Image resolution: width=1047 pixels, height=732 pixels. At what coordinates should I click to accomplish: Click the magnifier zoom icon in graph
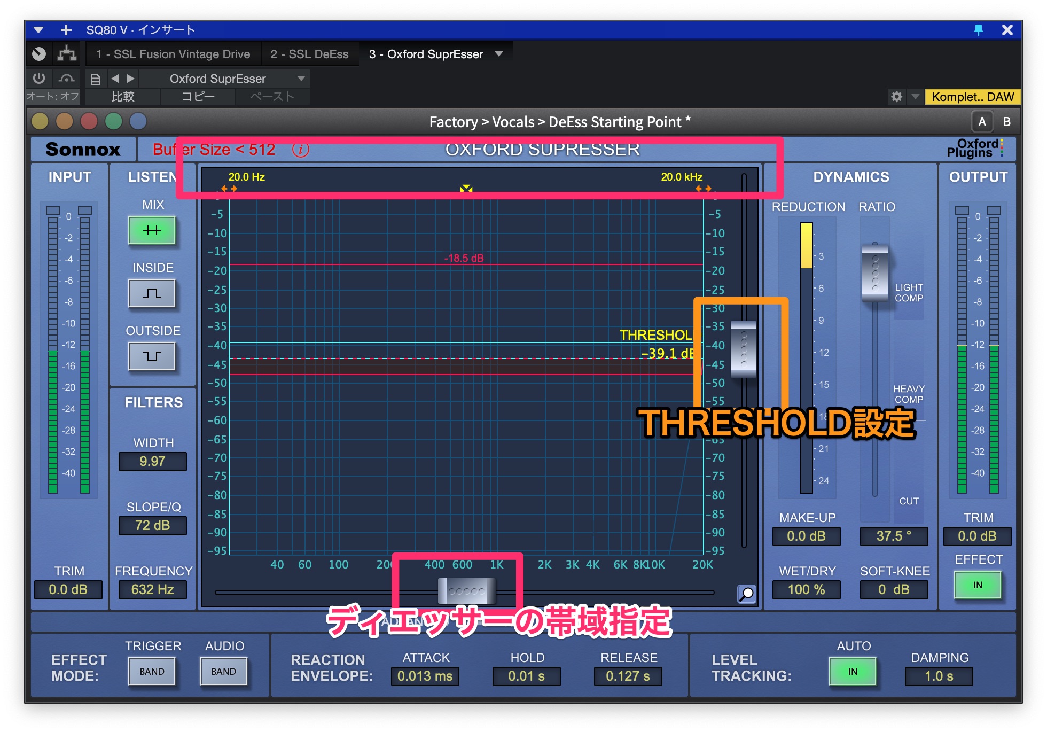click(x=746, y=594)
